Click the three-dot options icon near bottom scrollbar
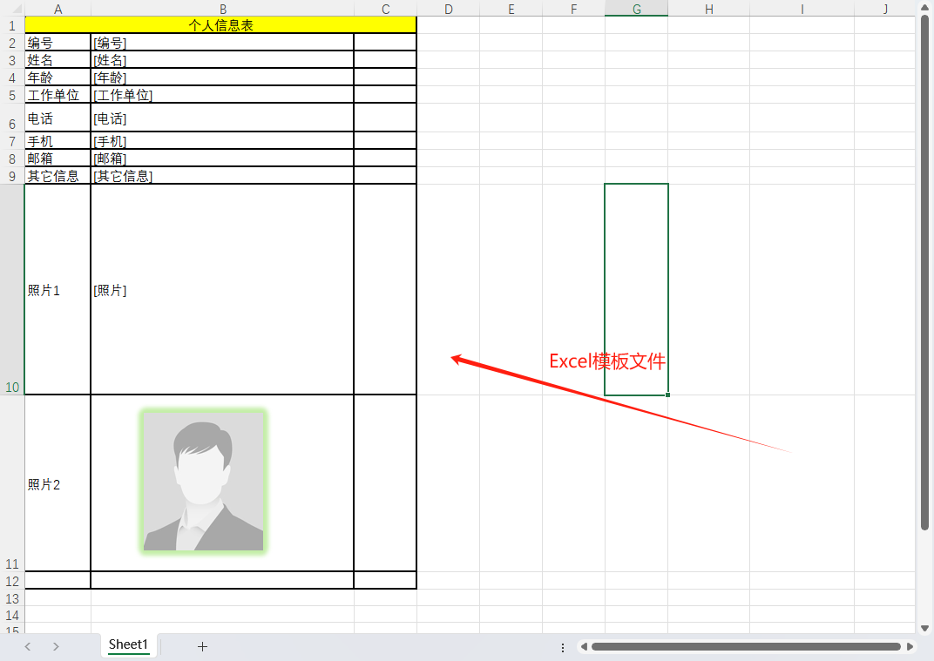Image resolution: width=934 pixels, height=661 pixels. [563, 646]
